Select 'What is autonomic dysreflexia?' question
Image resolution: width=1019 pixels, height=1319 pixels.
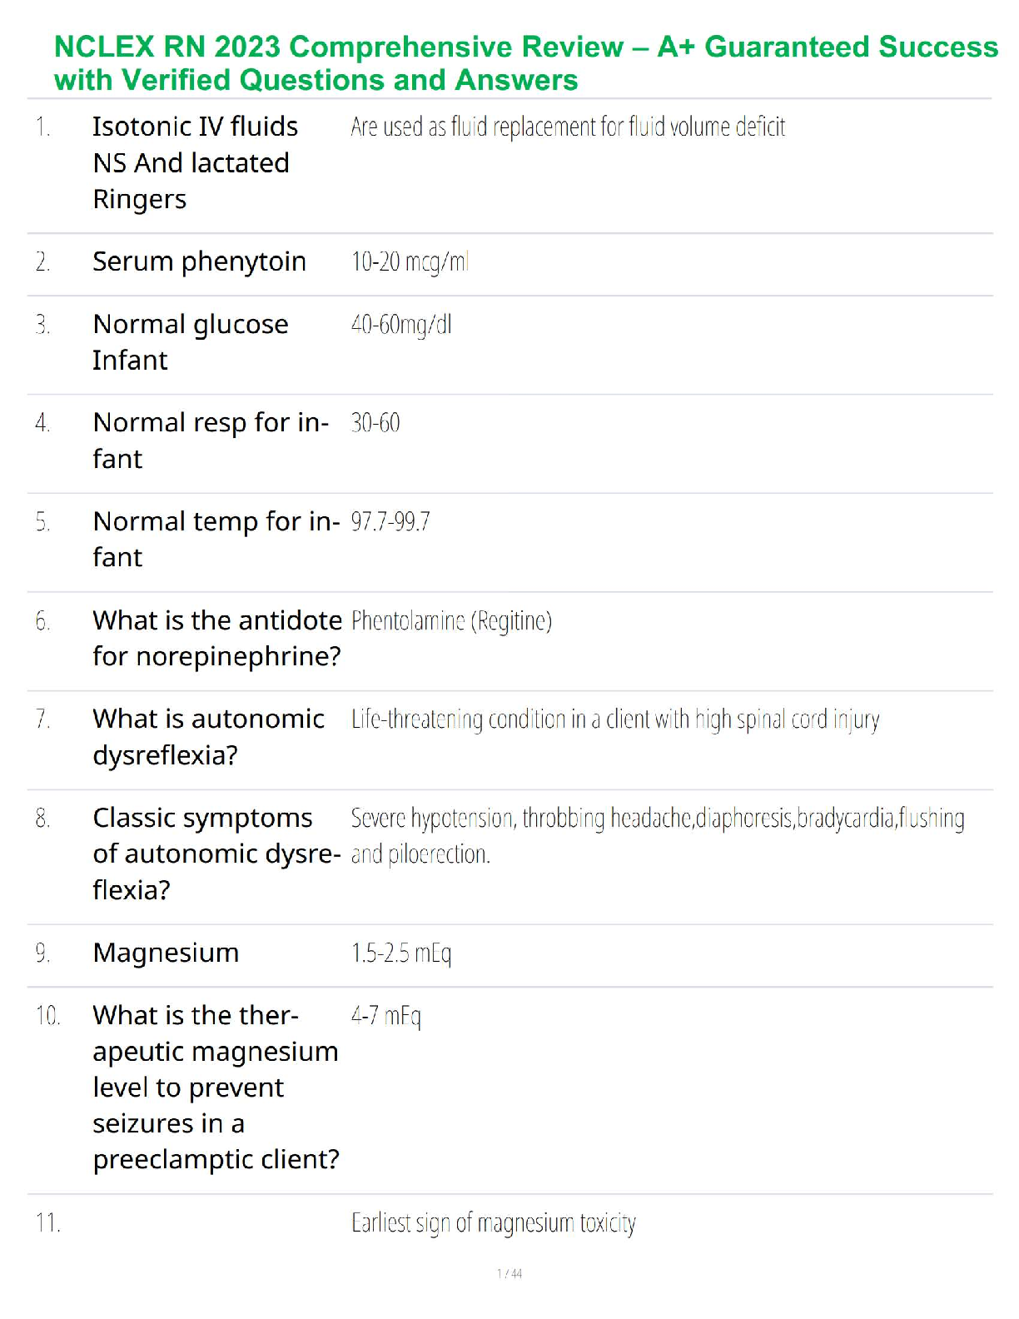pyautogui.click(x=208, y=736)
